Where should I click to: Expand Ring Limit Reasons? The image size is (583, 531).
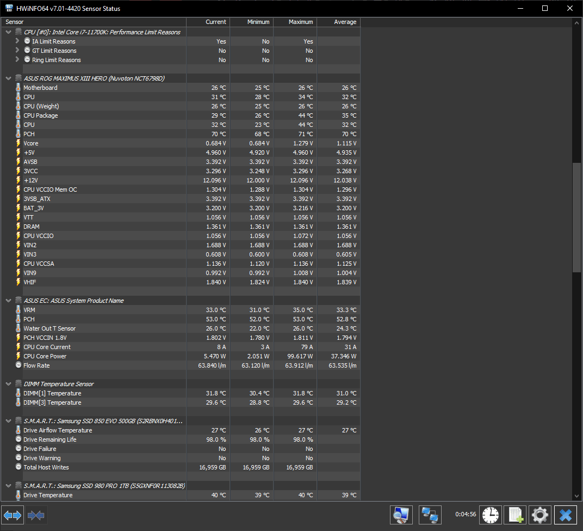point(17,59)
